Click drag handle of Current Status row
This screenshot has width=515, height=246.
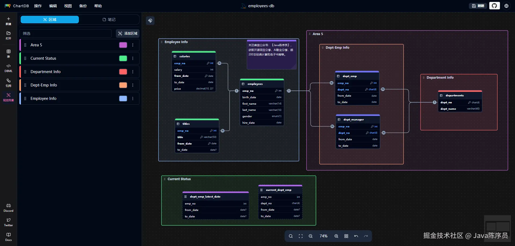25,58
